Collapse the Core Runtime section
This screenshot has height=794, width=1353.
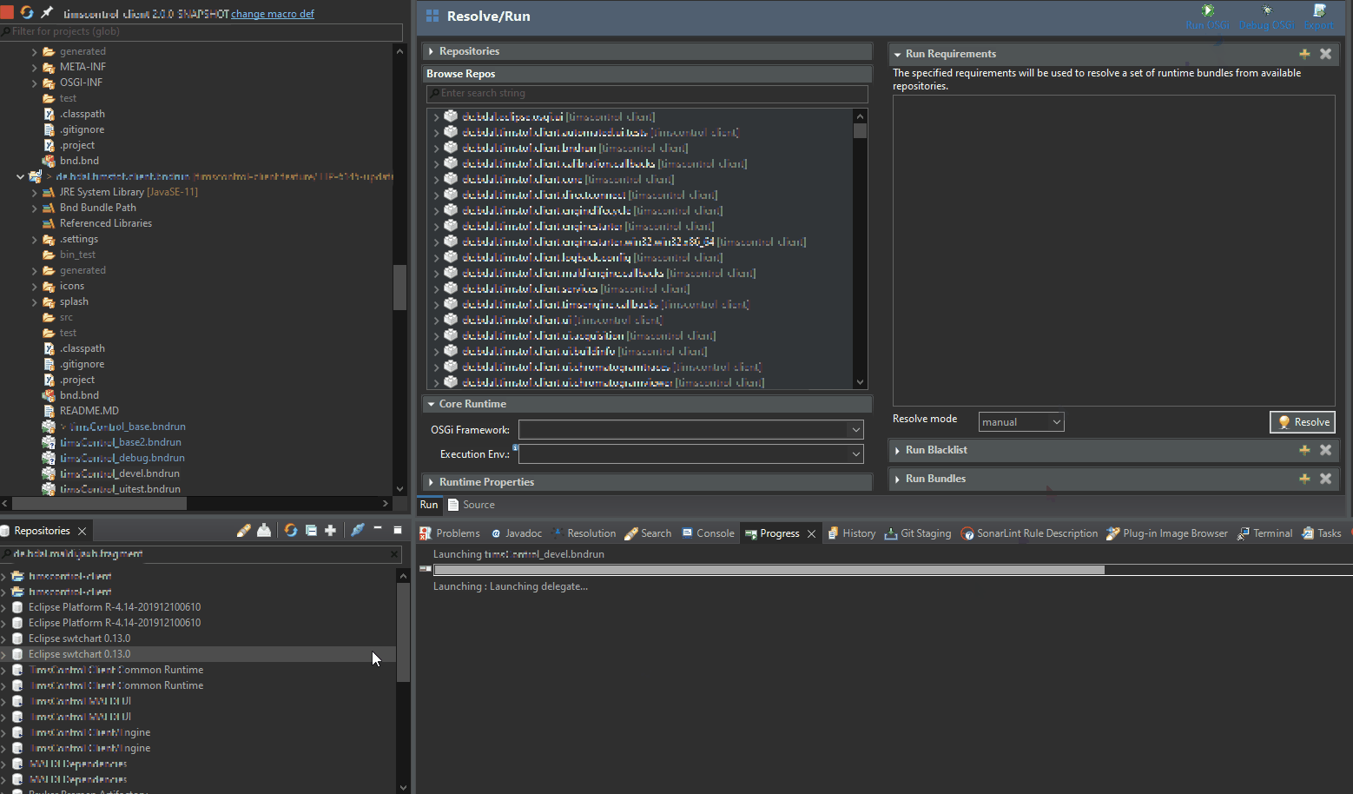pos(432,403)
